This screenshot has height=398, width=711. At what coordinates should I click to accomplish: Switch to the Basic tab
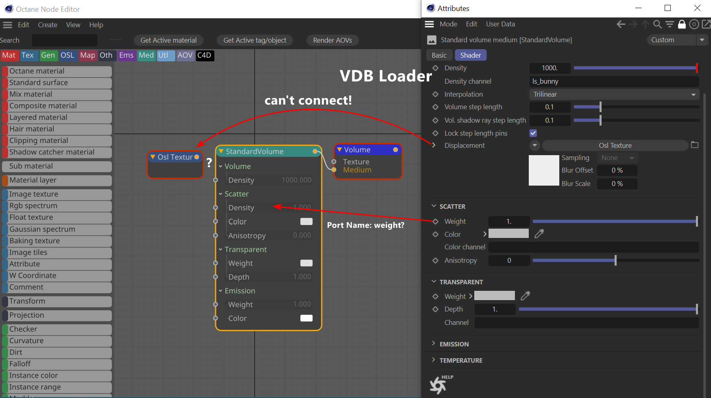click(x=439, y=55)
